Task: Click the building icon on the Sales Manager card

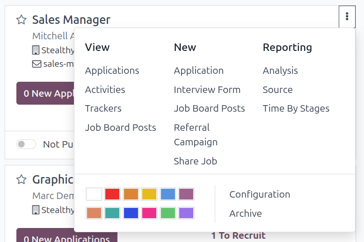Action: click(36, 50)
